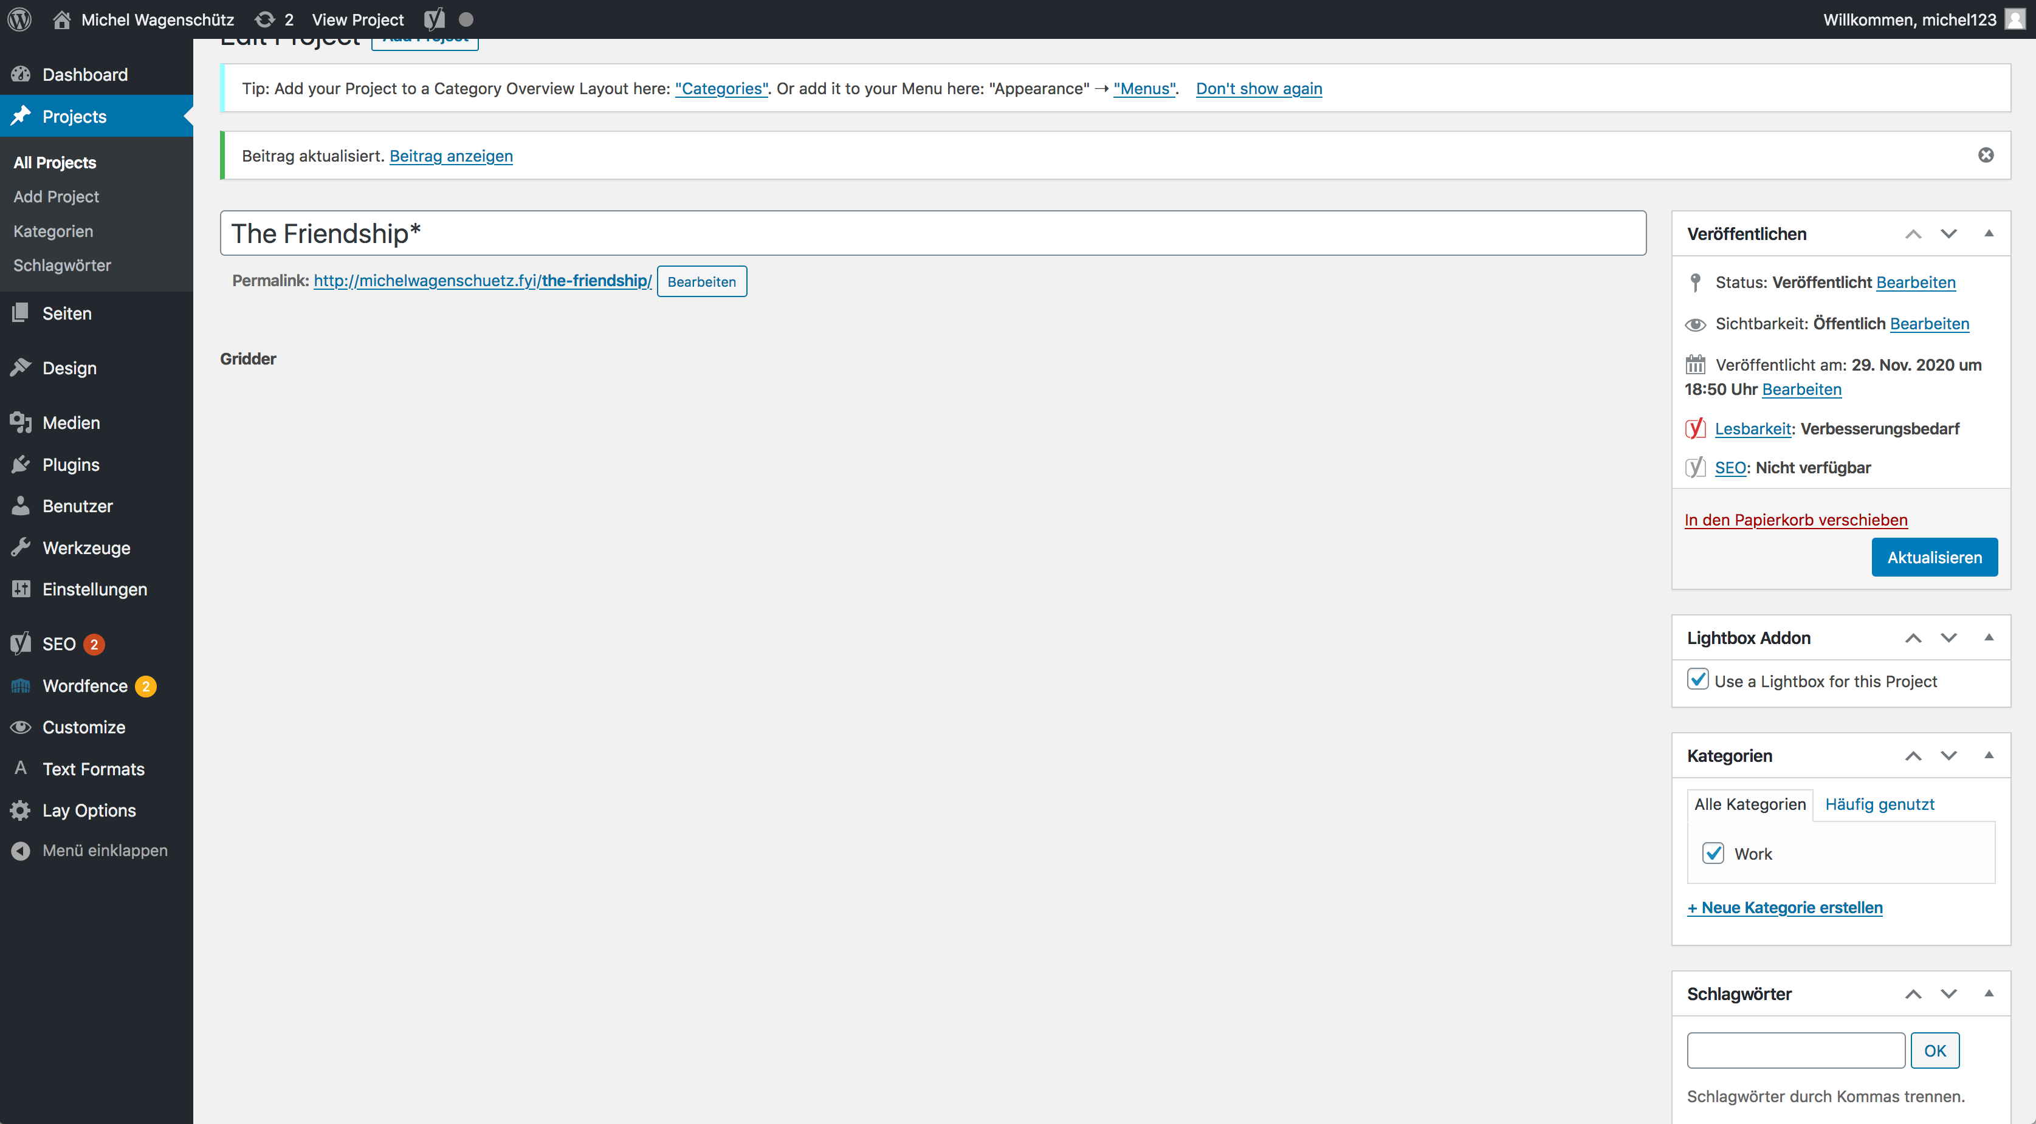Click the Medien sidebar icon
2036x1124 pixels.
click(21, 423)
